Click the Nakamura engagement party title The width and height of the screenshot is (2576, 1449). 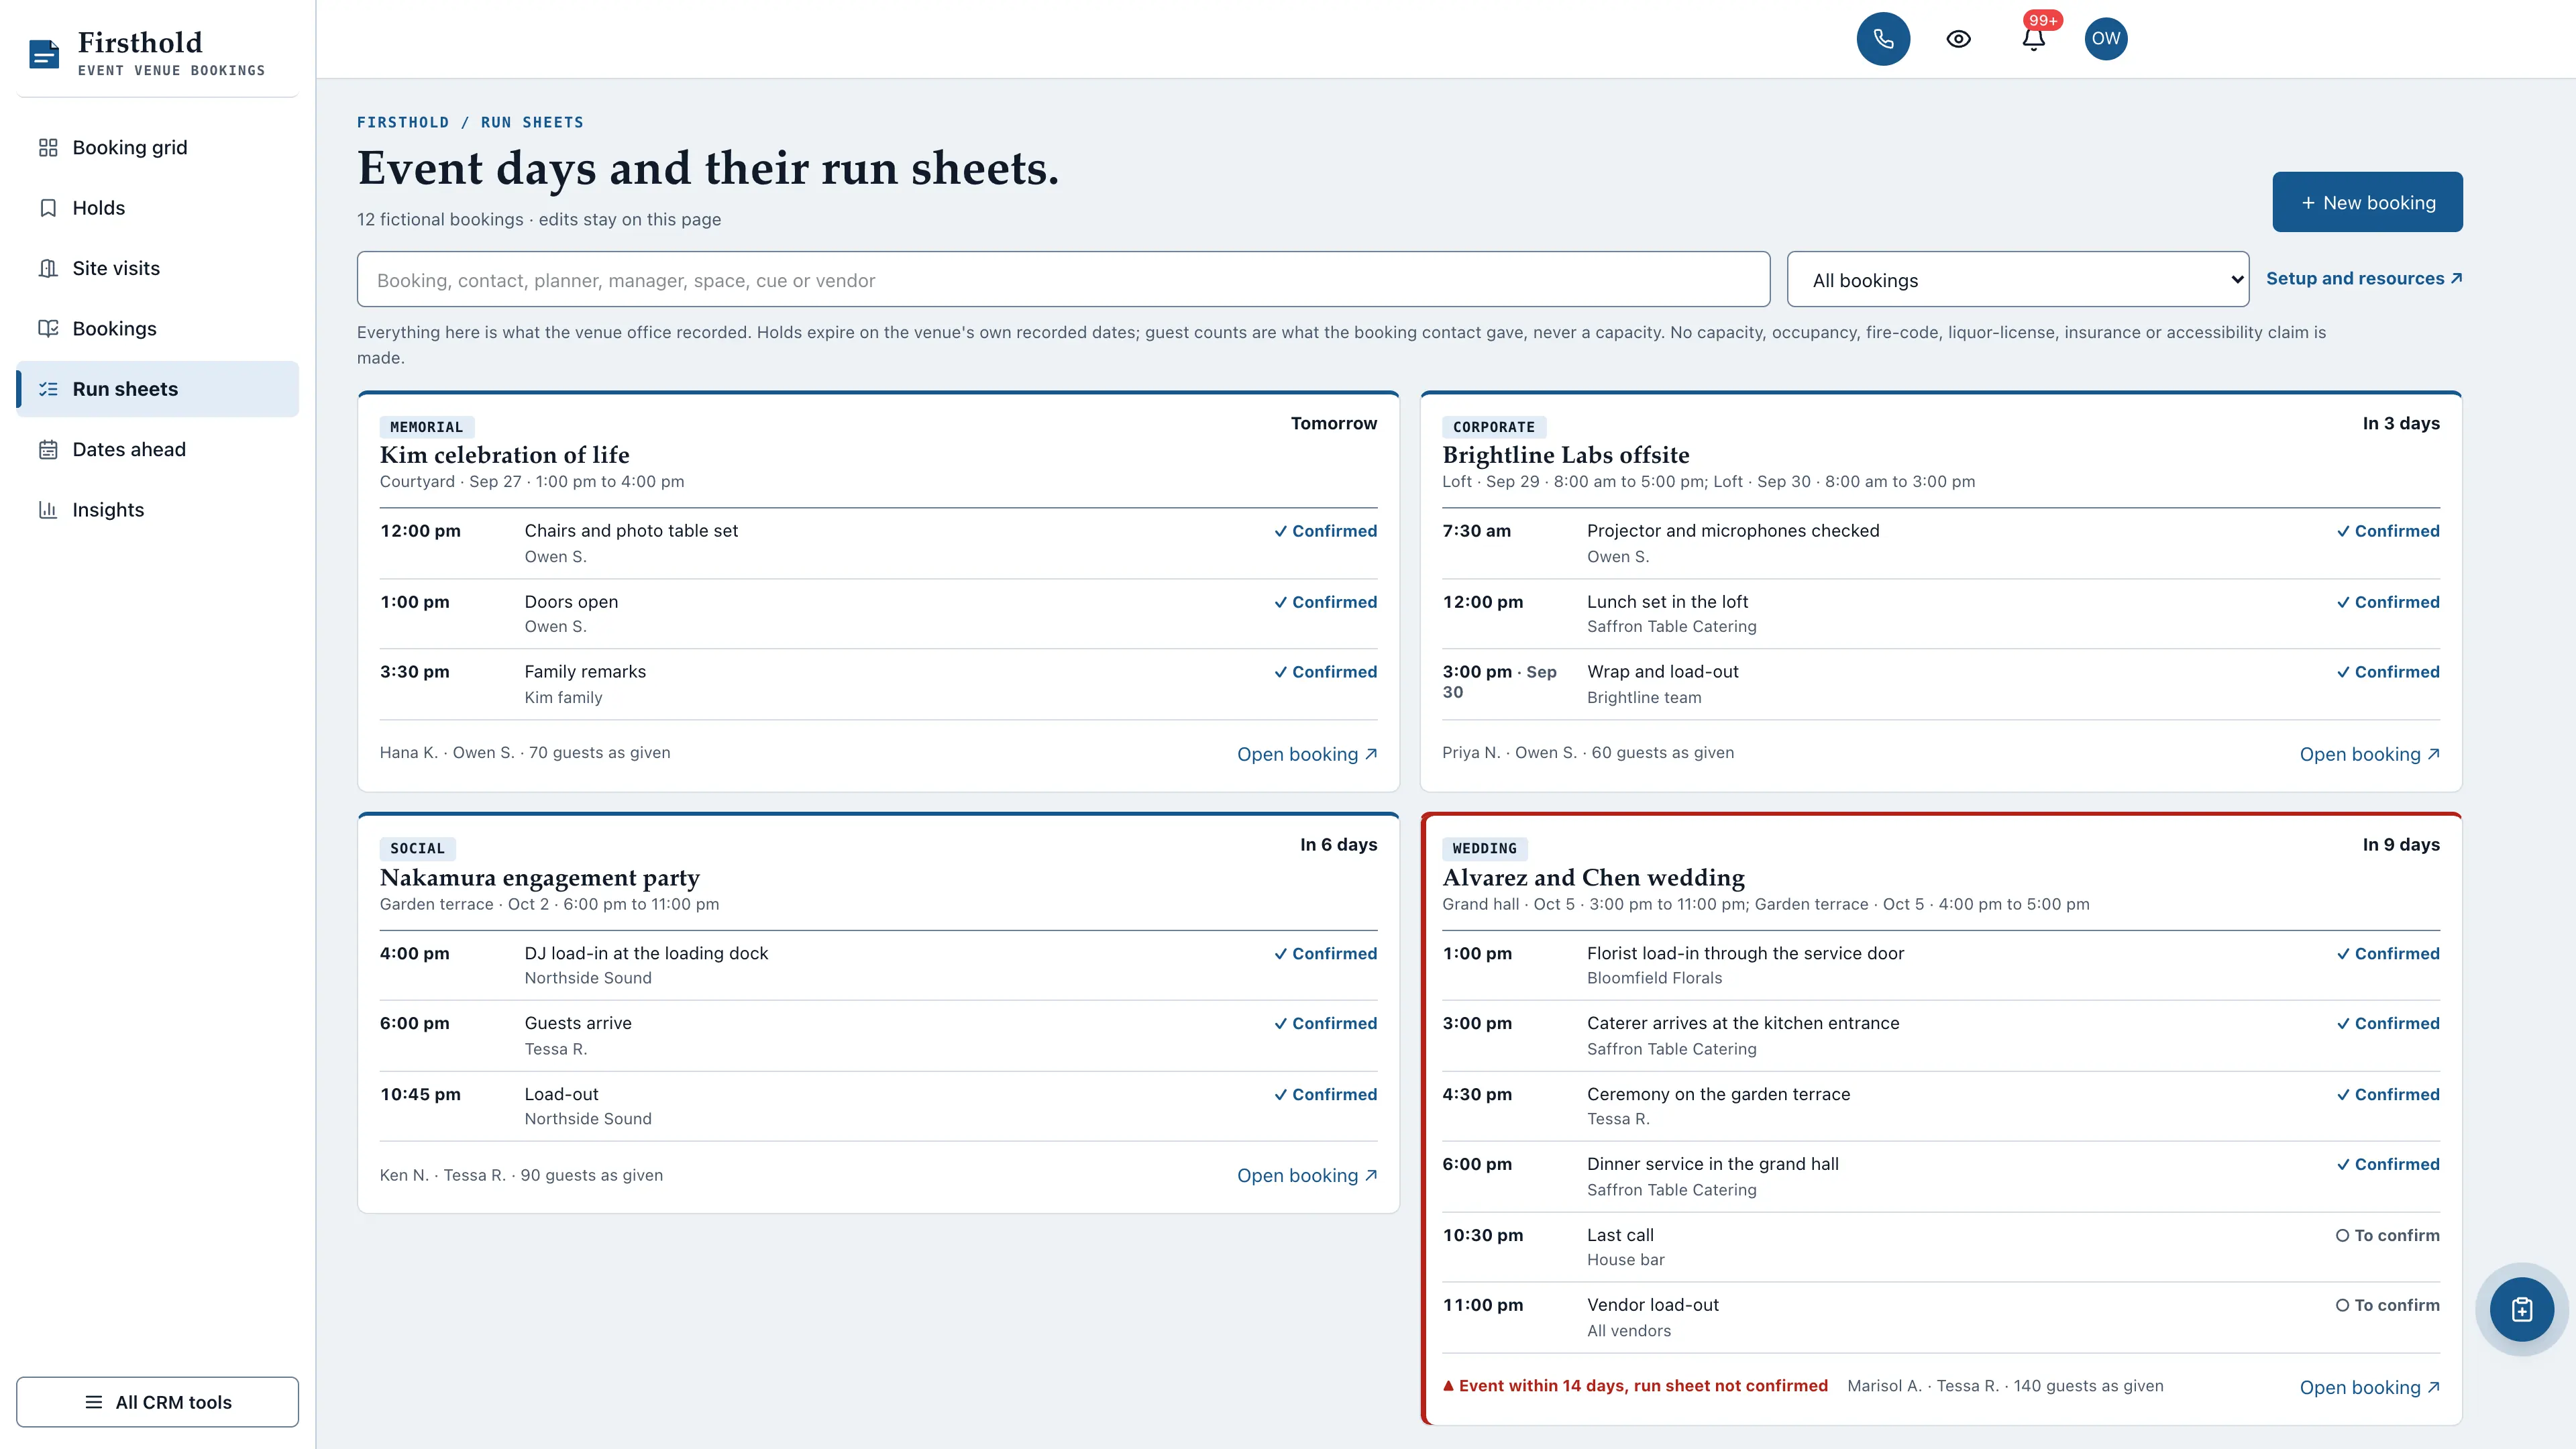point(539,878)
